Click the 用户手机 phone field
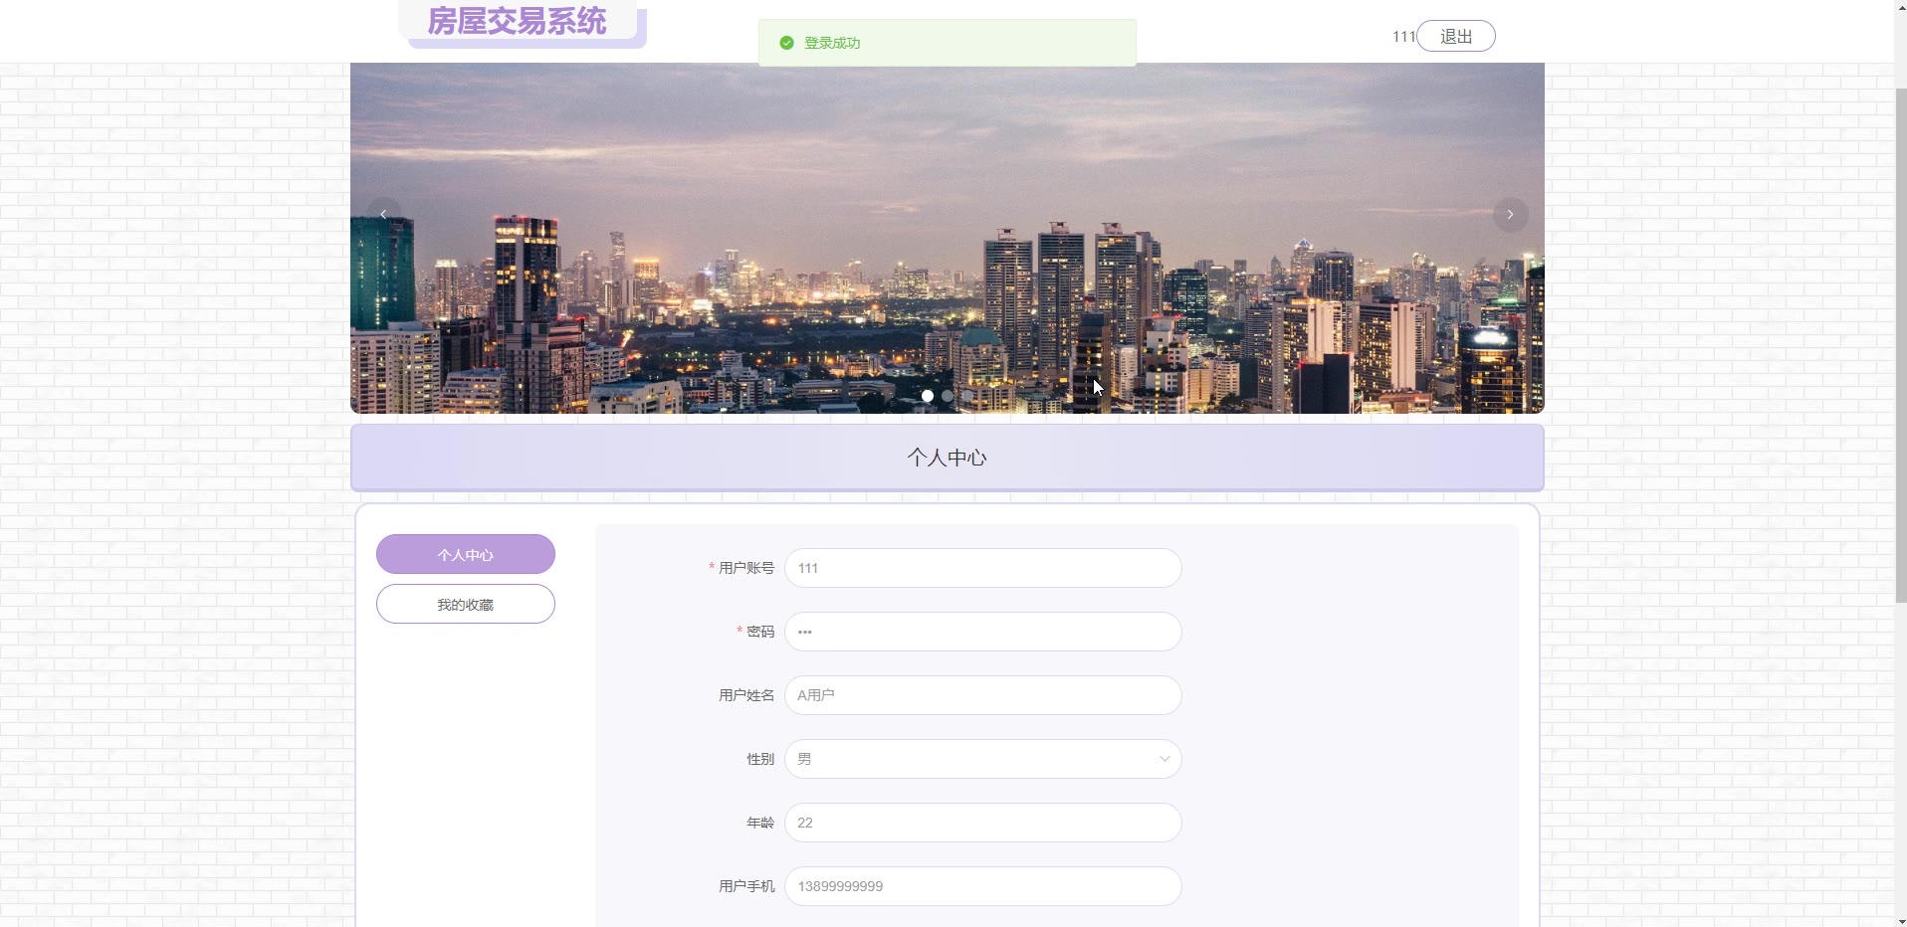 pyautogui.click(x=983, y=886)
